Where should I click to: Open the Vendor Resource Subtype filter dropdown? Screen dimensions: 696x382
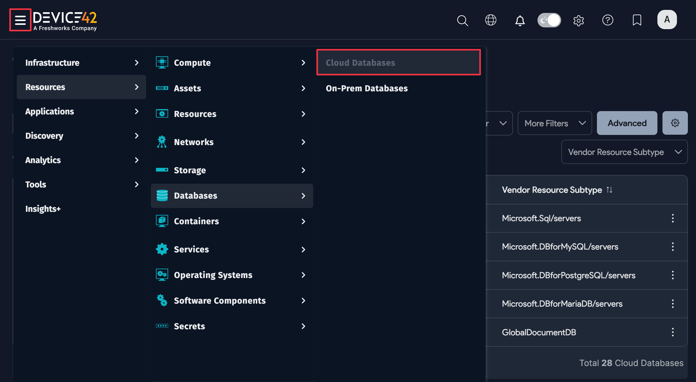pos(624,152)
